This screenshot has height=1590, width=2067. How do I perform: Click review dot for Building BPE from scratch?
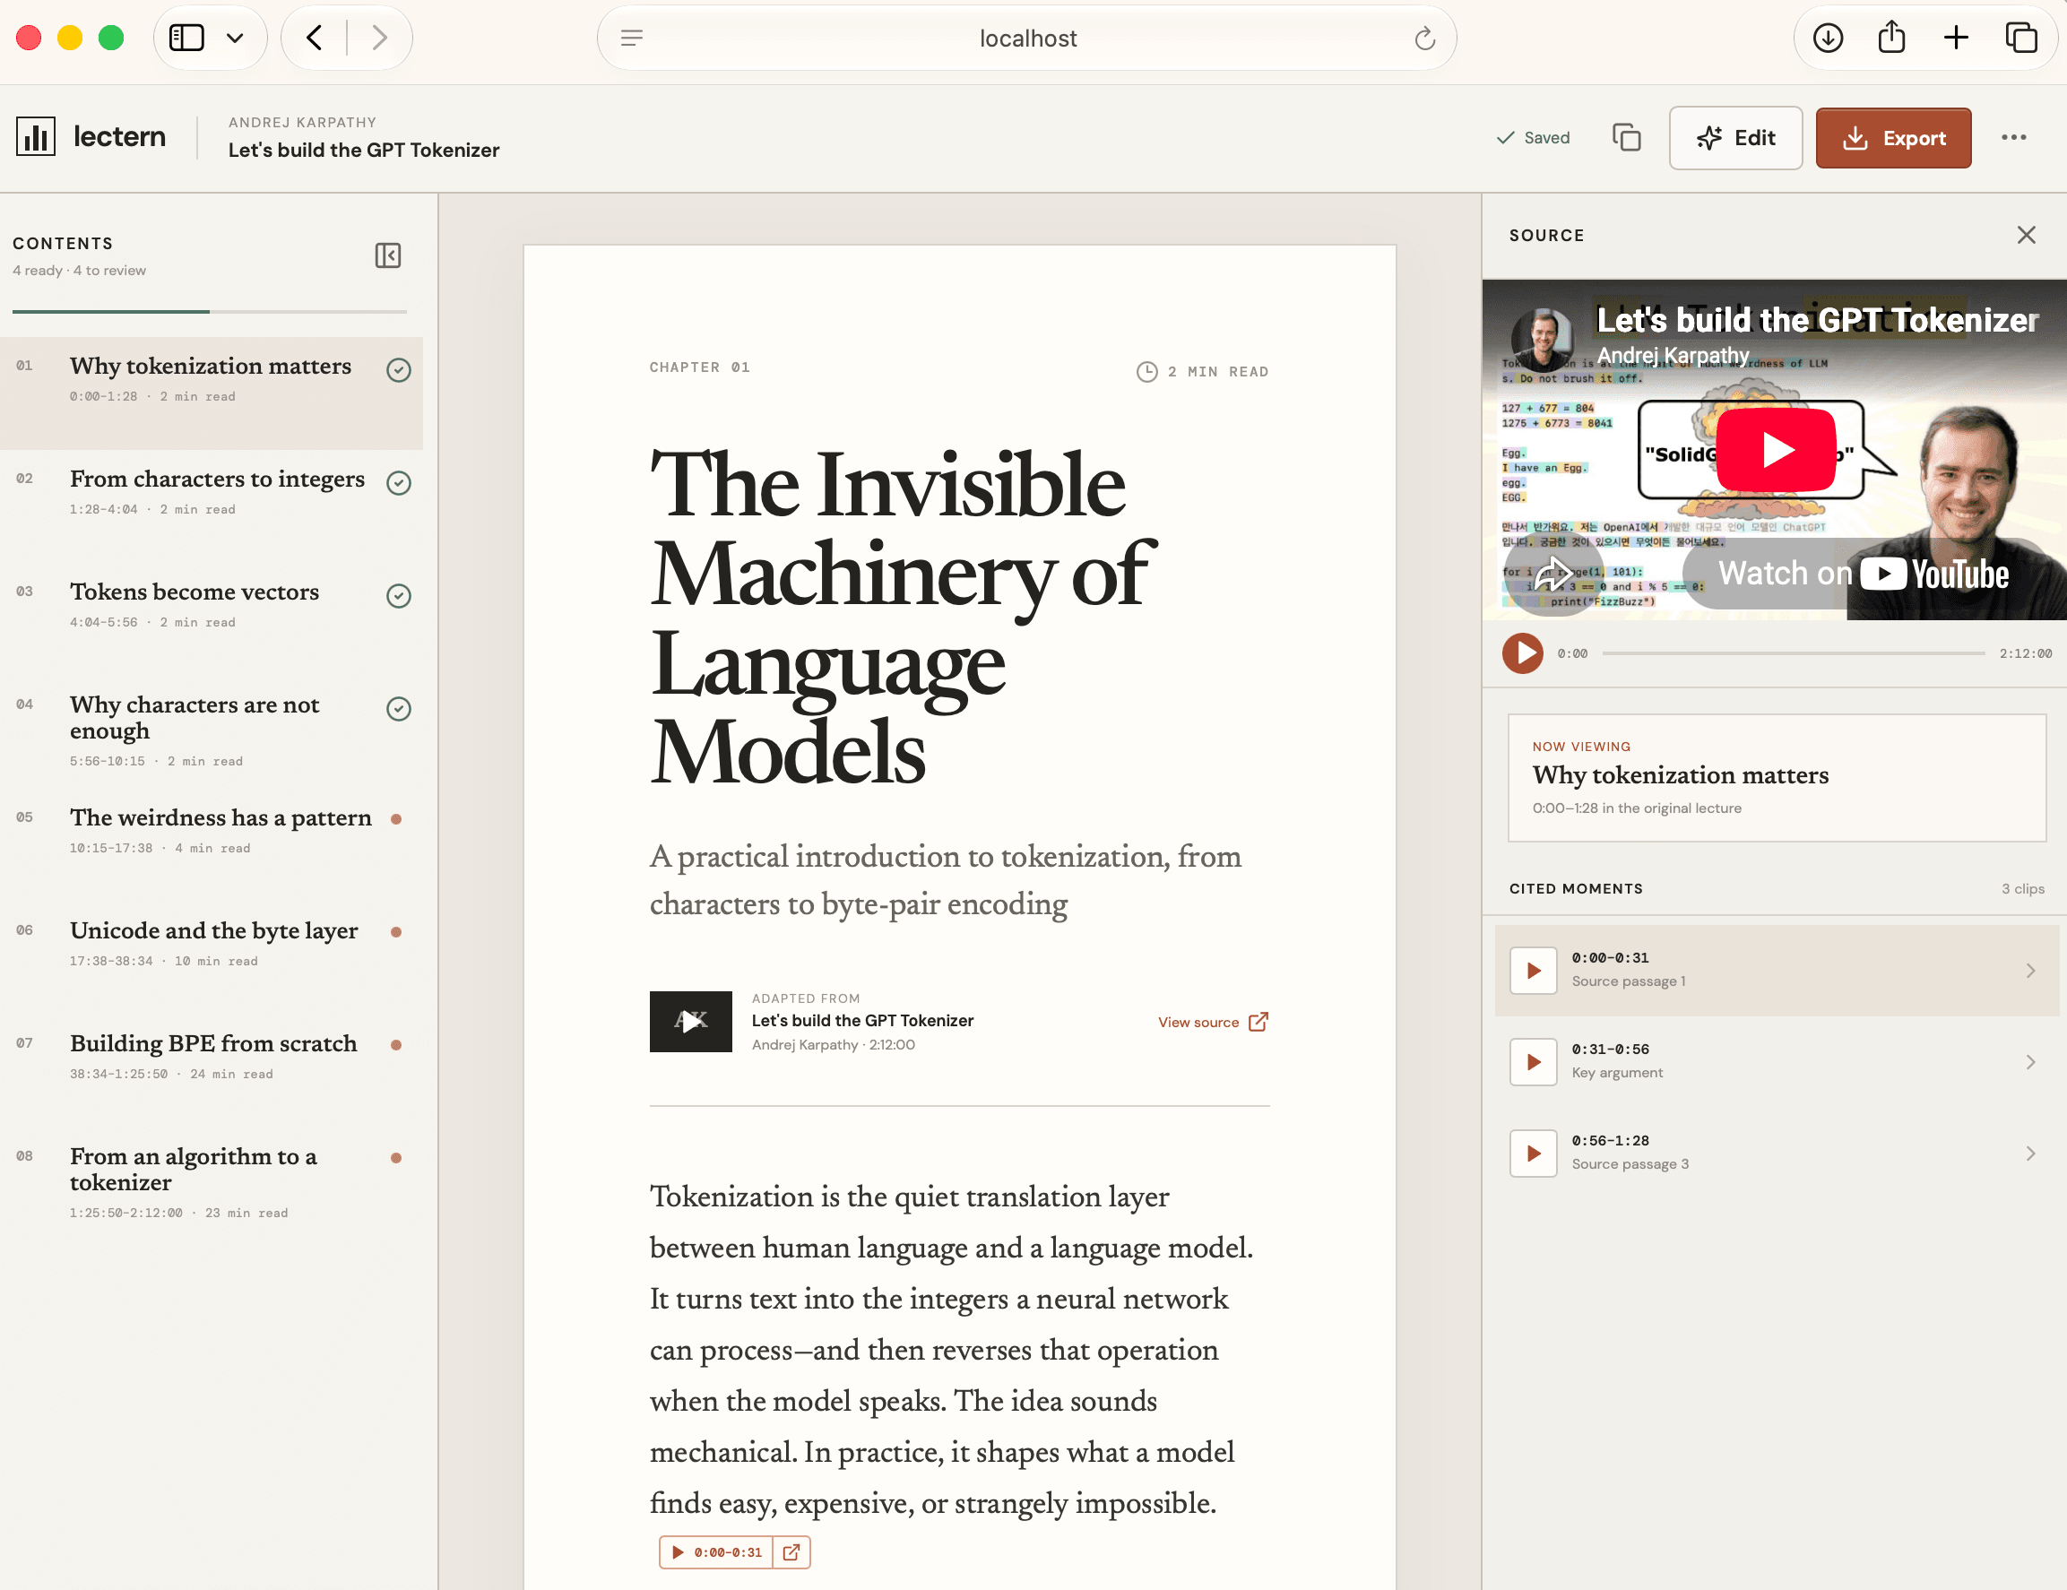pyautogui.click(x=396, y=1045)
